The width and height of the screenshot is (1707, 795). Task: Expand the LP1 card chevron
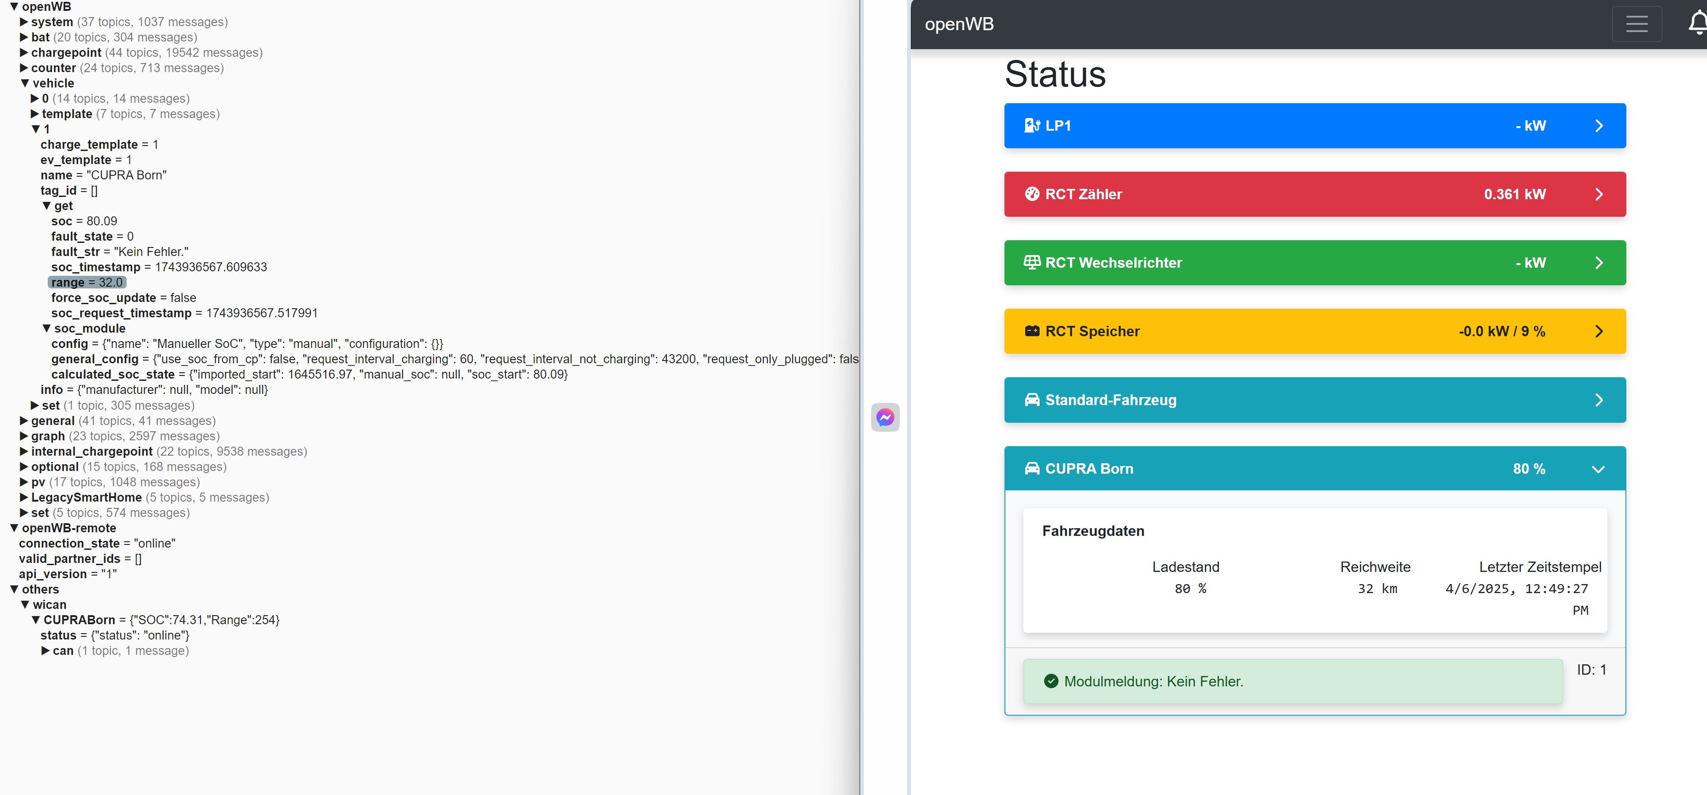1598,126
